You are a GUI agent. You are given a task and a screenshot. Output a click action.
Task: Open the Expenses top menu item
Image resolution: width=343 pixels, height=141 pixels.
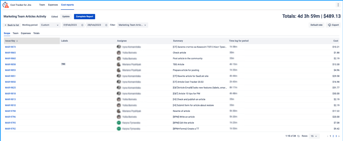click(53, 4)
